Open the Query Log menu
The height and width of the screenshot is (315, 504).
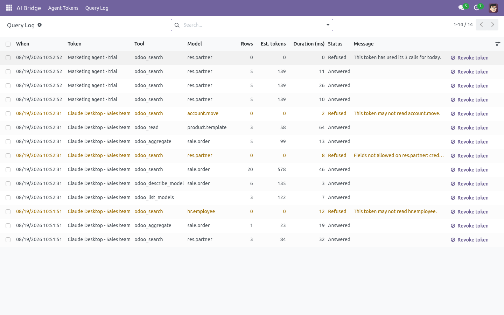coord(97,8)
